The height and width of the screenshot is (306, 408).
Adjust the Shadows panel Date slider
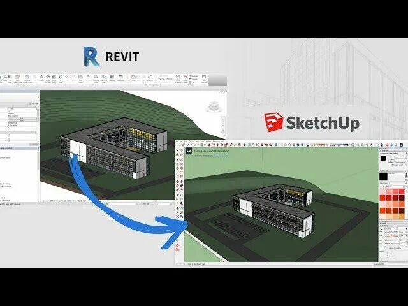pos(391,235)
